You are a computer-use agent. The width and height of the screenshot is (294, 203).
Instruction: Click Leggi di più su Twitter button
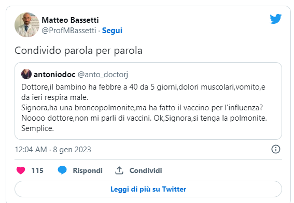click(148, 189)
